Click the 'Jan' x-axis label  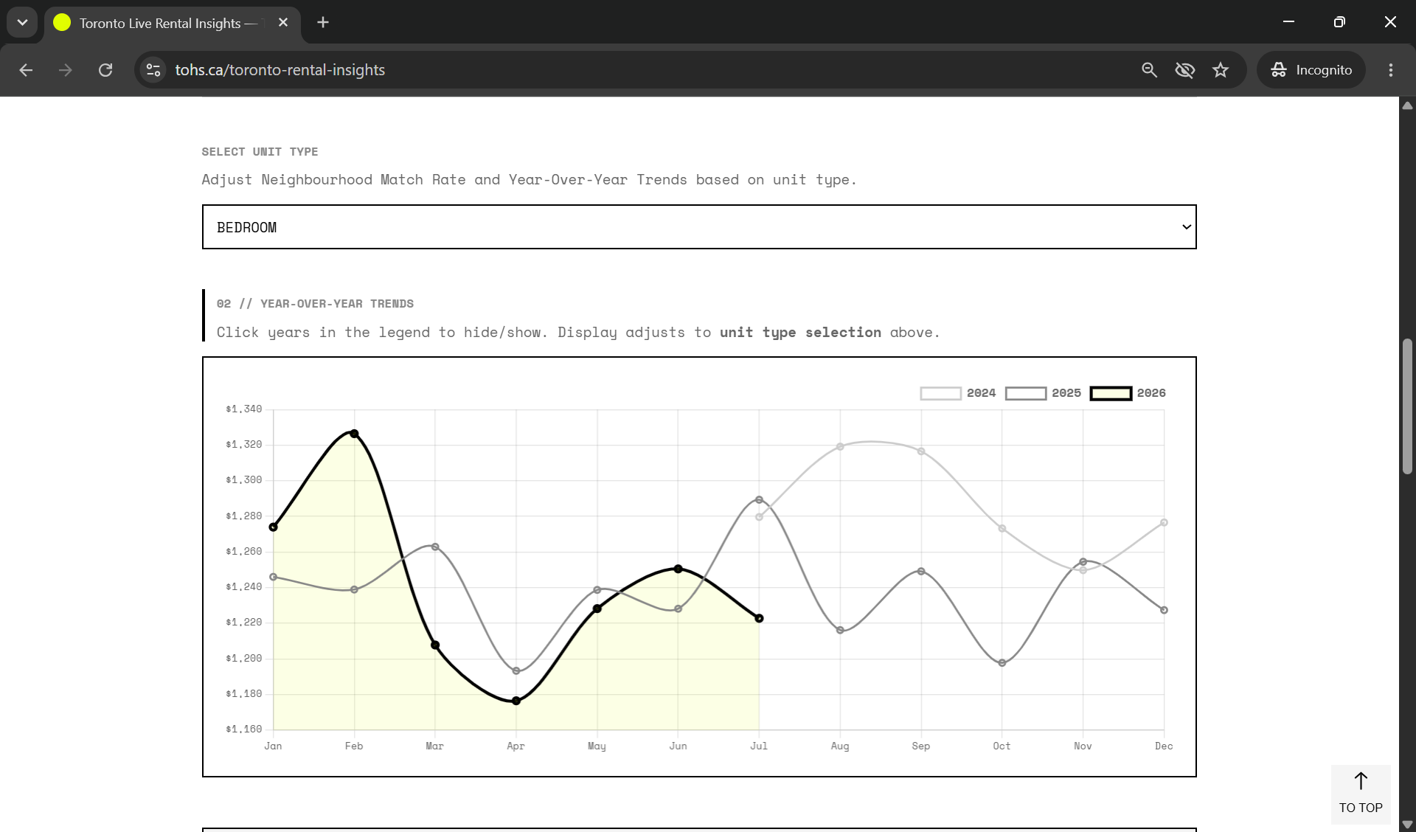click(273, 746)
